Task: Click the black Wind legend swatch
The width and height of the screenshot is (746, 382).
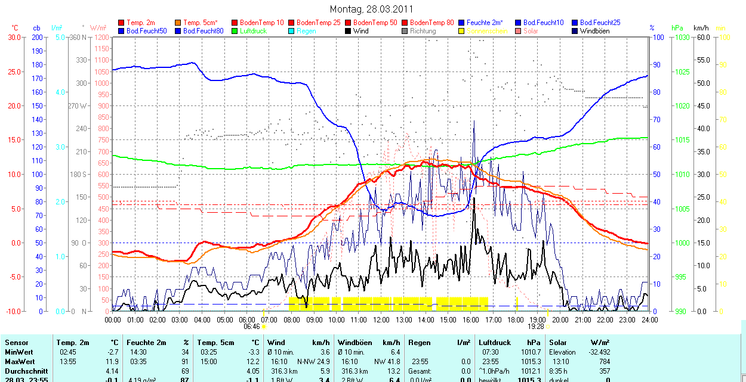Action: (x=349, y=31)
